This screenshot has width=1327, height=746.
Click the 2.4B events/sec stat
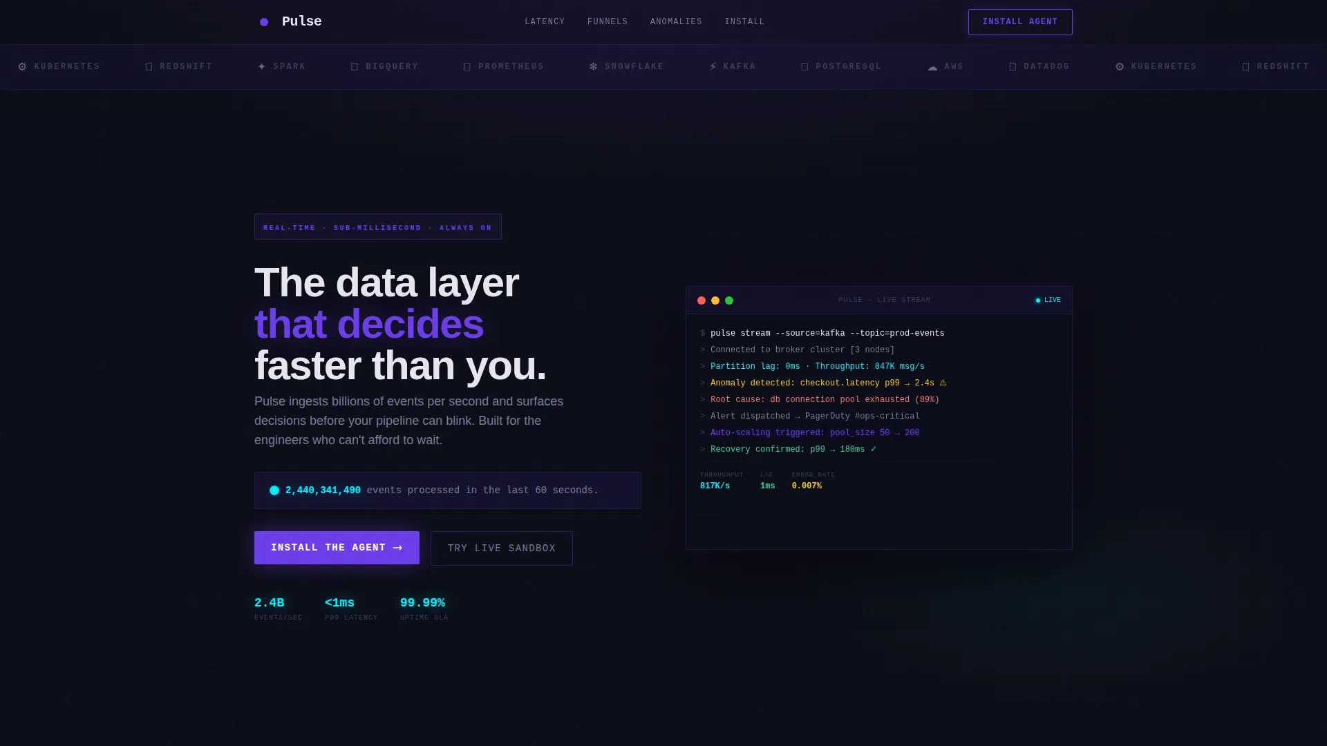coord(278,609)
